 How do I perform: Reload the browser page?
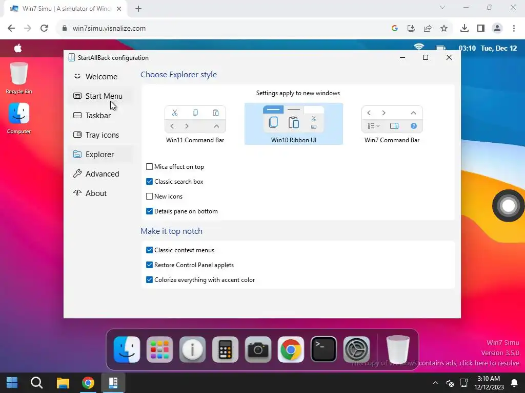point(44,28)
